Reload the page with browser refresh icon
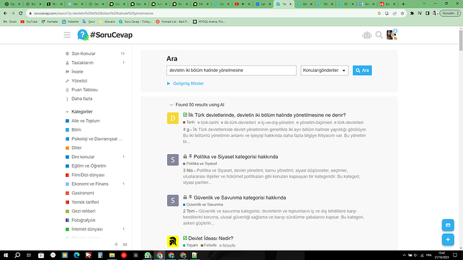The image size is (463, 260). 21,13
